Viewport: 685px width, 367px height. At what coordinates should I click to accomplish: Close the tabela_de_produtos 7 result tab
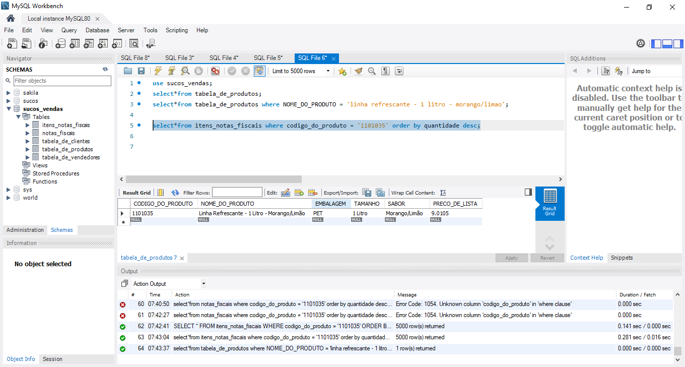(x=182, y=258)
